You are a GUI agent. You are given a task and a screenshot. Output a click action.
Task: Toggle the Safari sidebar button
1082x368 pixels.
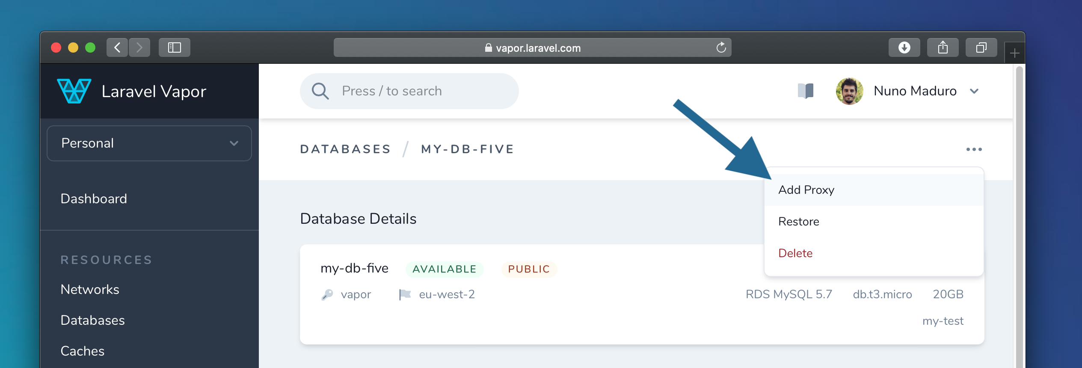click(175, 47)
